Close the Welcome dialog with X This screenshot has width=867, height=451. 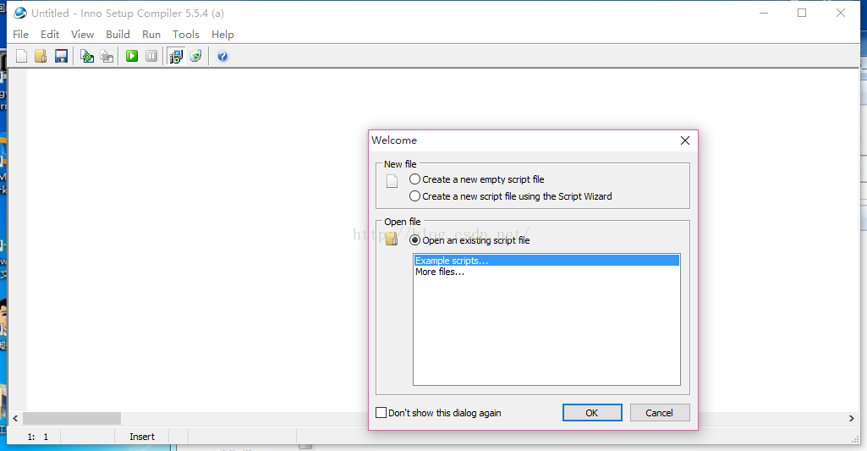click(685, 140)
